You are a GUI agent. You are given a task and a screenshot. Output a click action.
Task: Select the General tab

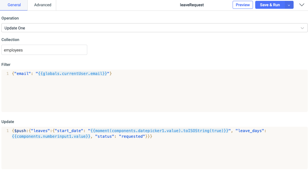14,5
